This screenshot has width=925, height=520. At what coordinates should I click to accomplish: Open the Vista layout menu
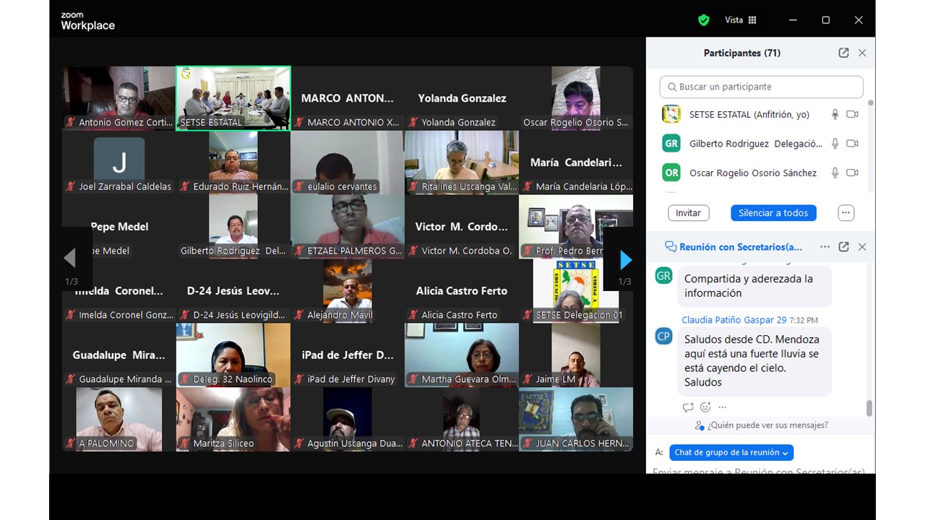[741, 20]
